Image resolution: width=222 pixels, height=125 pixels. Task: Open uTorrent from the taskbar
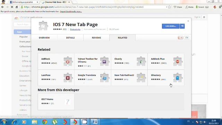click(55, 122)
